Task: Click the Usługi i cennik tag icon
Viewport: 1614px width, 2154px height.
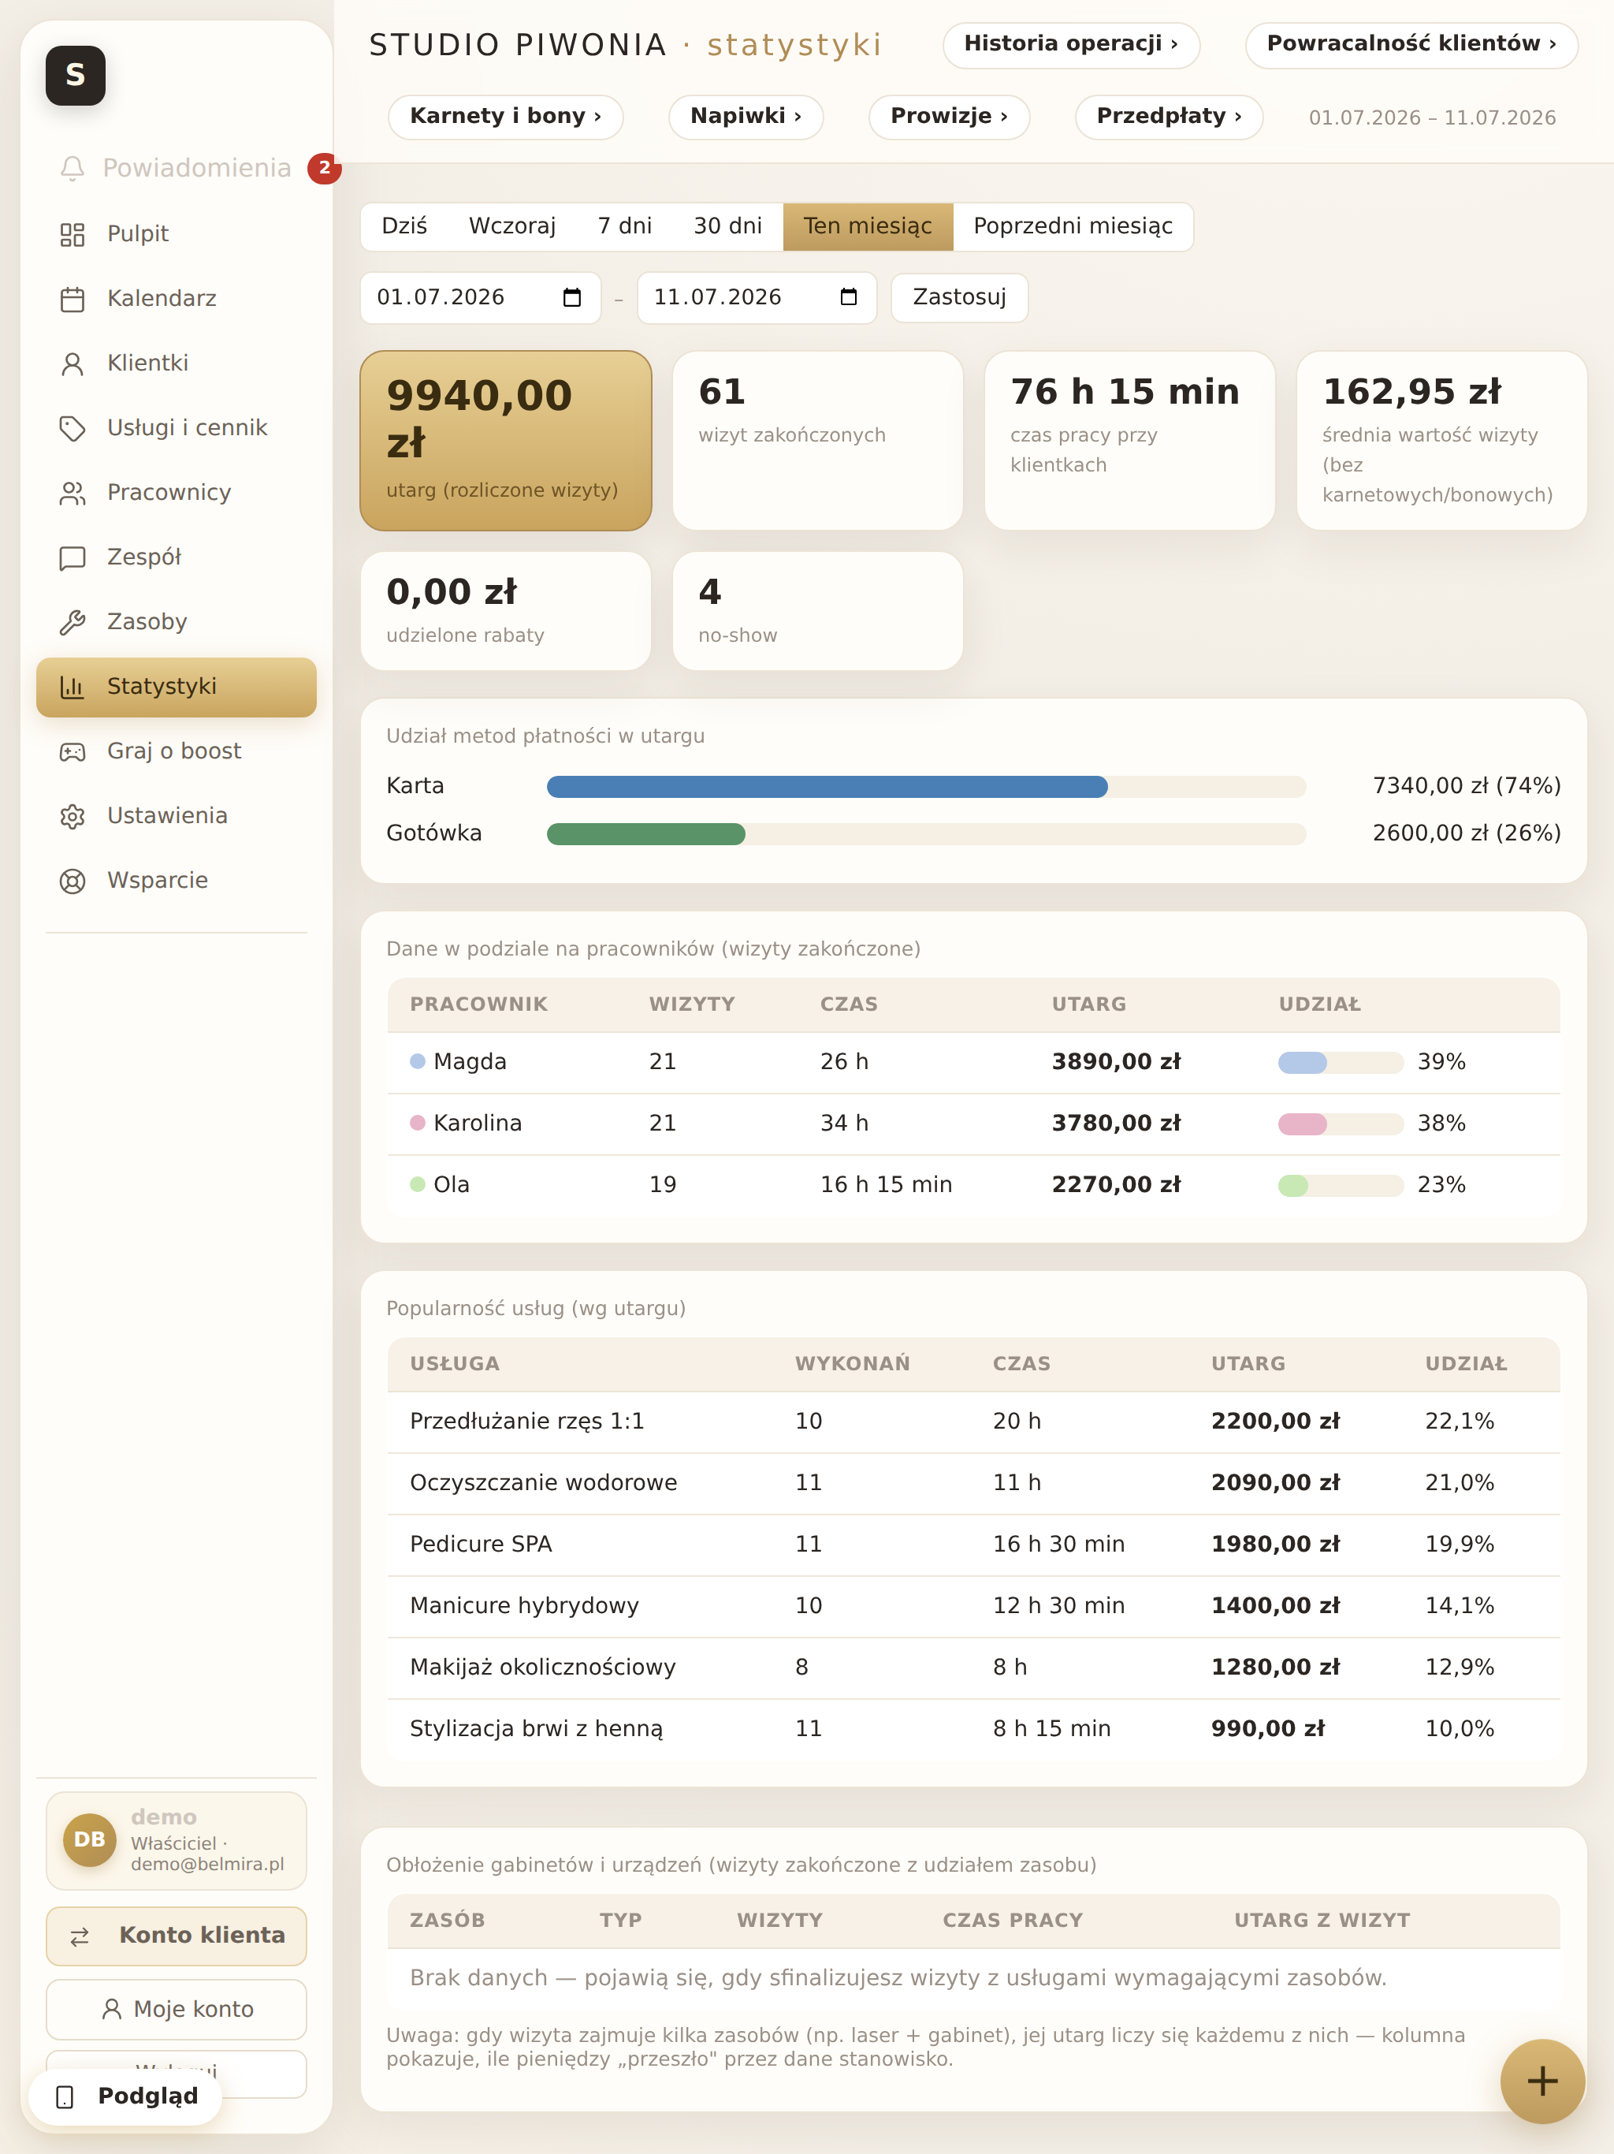Action: (x=72, y=427)
